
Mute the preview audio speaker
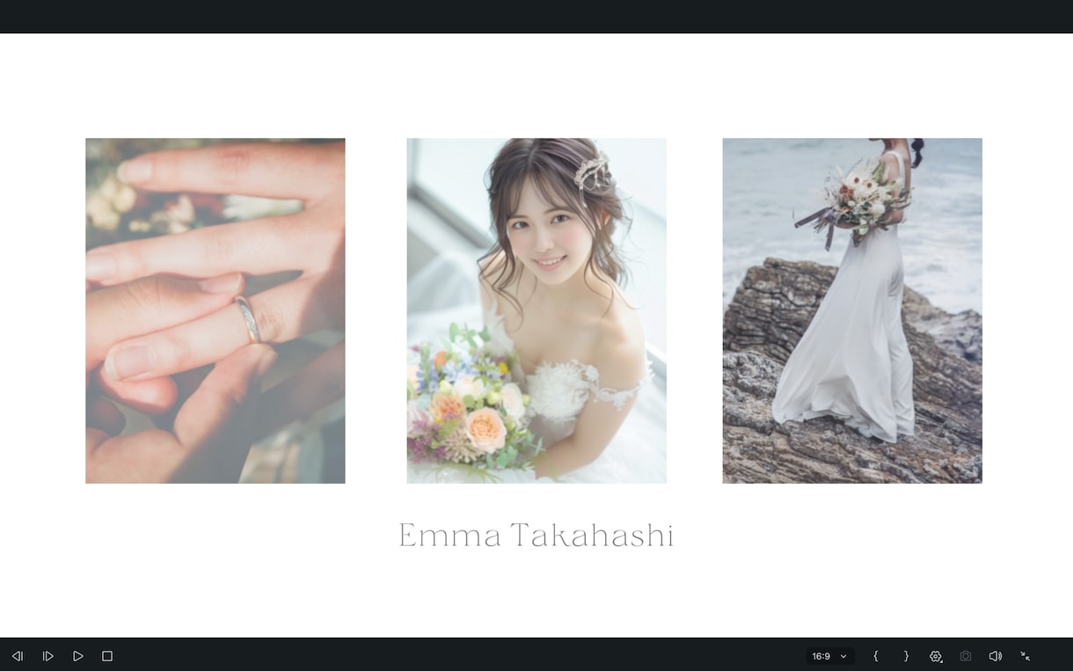996,656
